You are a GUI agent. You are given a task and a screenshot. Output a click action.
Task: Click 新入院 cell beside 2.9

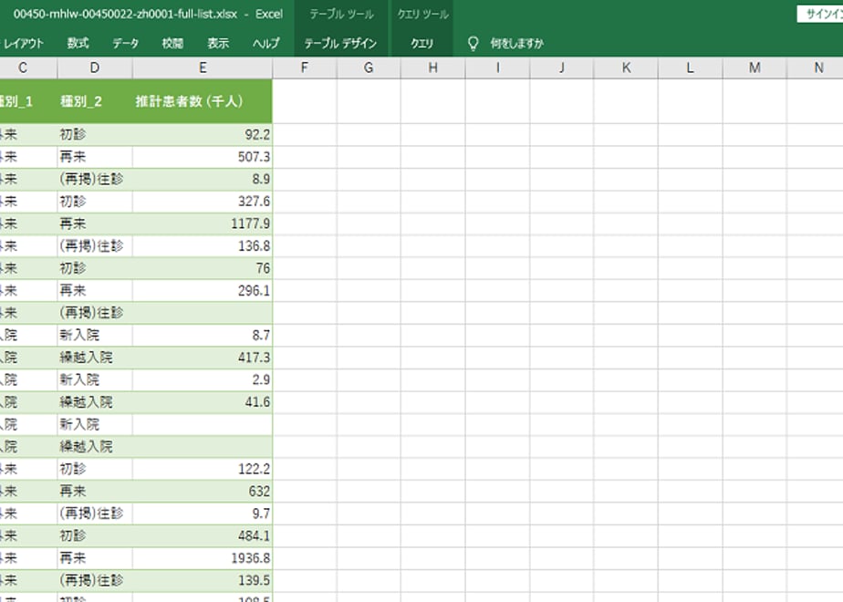click(95, 380)
